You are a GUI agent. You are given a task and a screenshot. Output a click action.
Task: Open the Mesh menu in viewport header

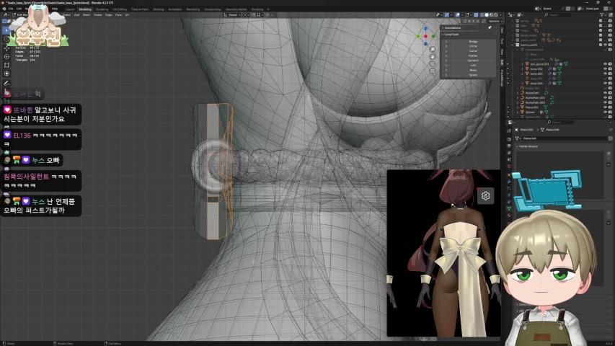(87, 15)
